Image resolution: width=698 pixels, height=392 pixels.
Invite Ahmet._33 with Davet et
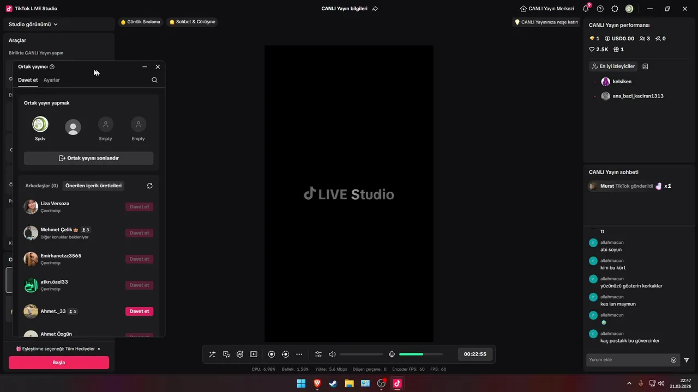[x=139, y=311]
